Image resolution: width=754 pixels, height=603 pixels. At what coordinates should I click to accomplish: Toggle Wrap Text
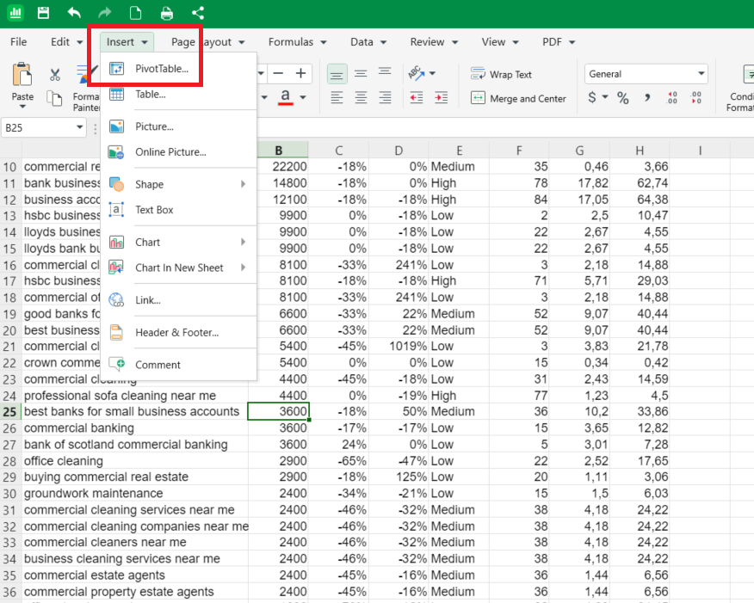502,75
